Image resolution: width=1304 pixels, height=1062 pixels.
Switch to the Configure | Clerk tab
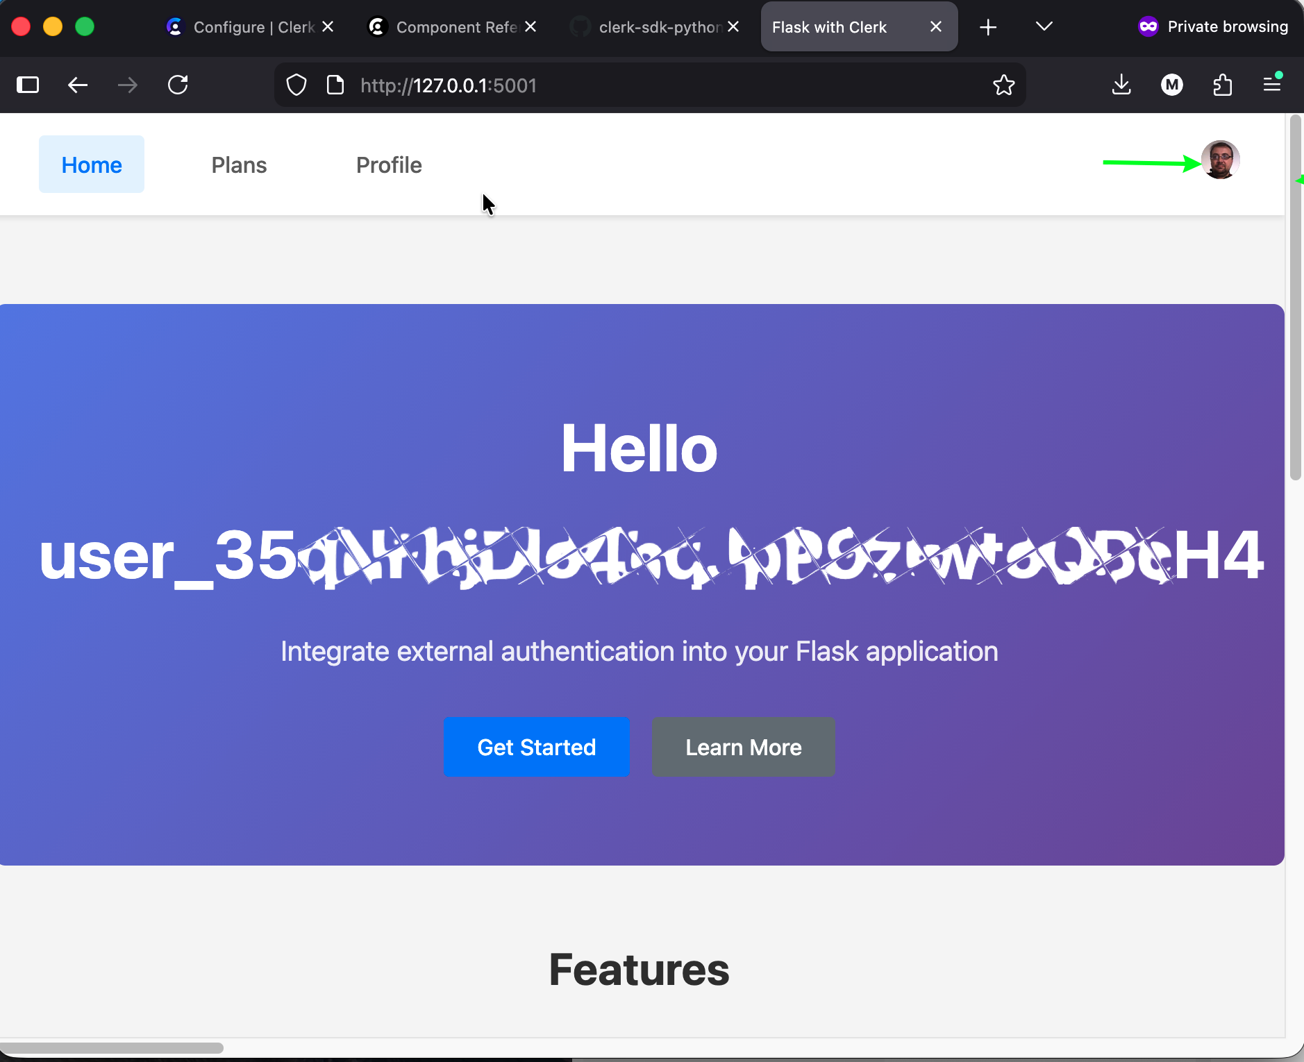point(243,27)
